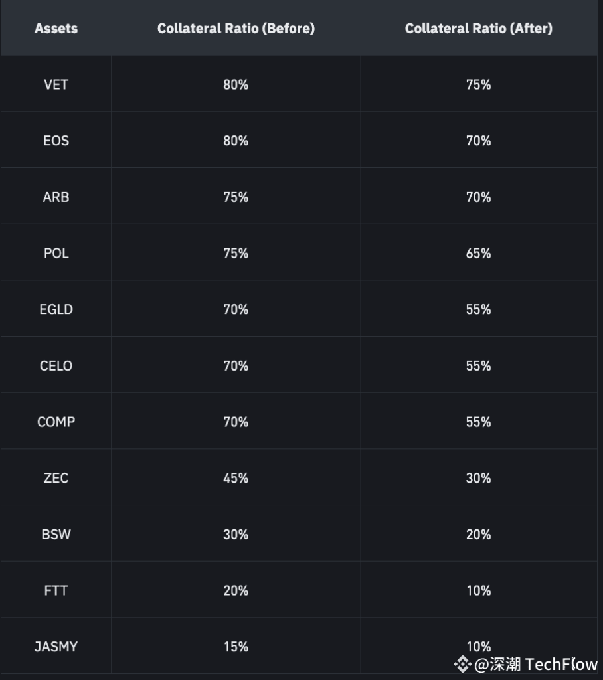Select the Assets column header
Screen dimensions: 603x680
(56, 29)
